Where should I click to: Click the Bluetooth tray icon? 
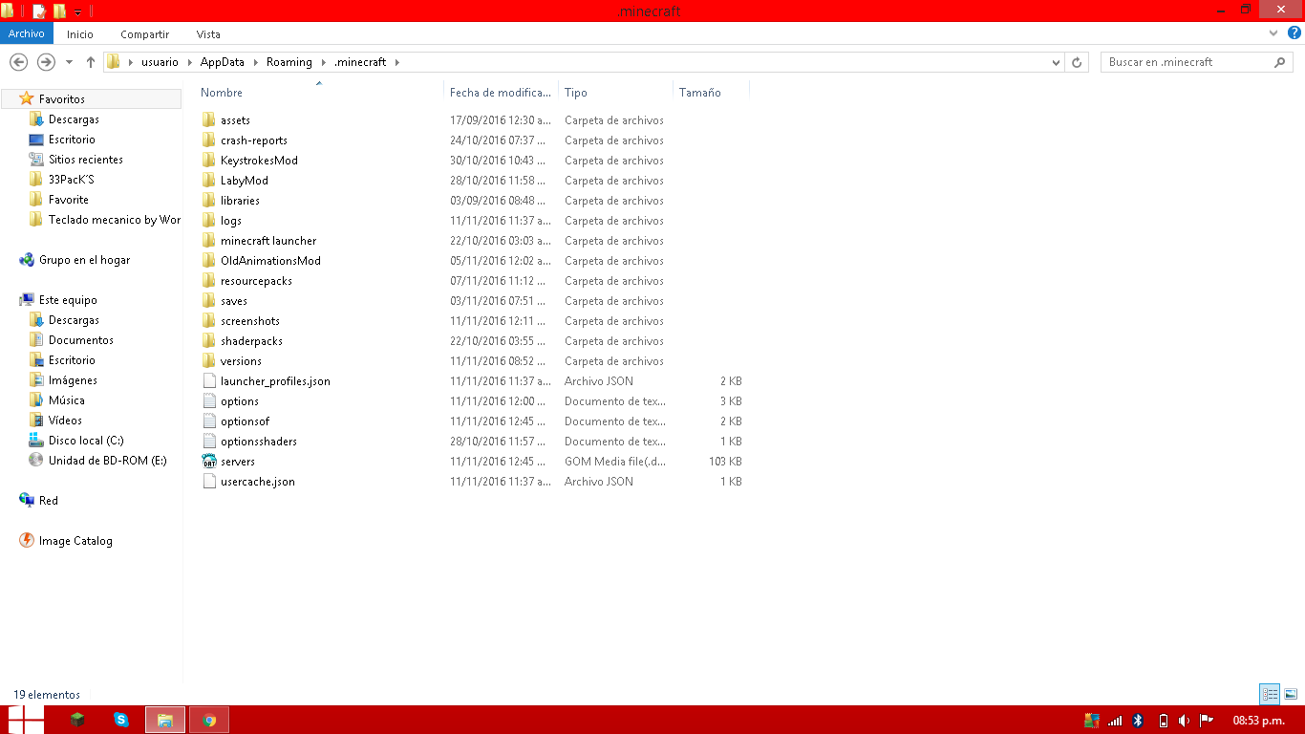pos(1138,721)
